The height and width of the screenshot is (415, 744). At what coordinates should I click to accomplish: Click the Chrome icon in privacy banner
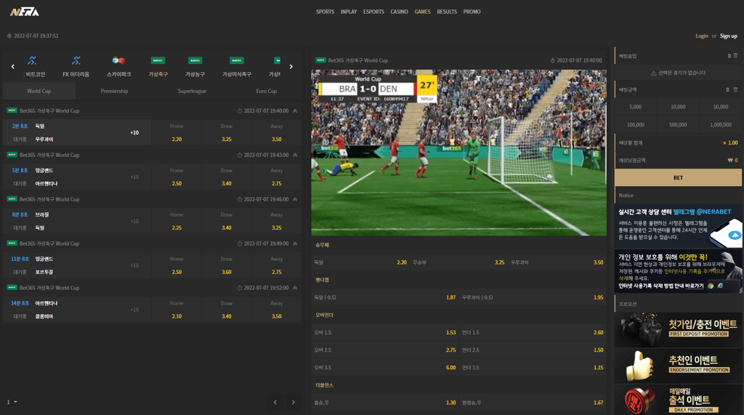click(x=711, y=286)
